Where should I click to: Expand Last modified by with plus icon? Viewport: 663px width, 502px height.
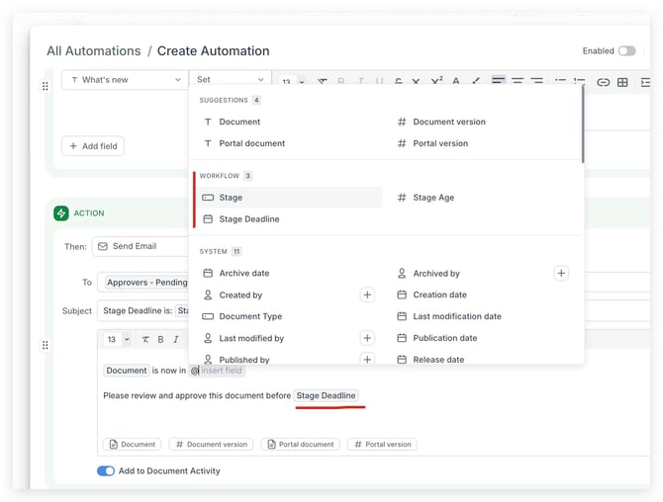click(367, 338)
